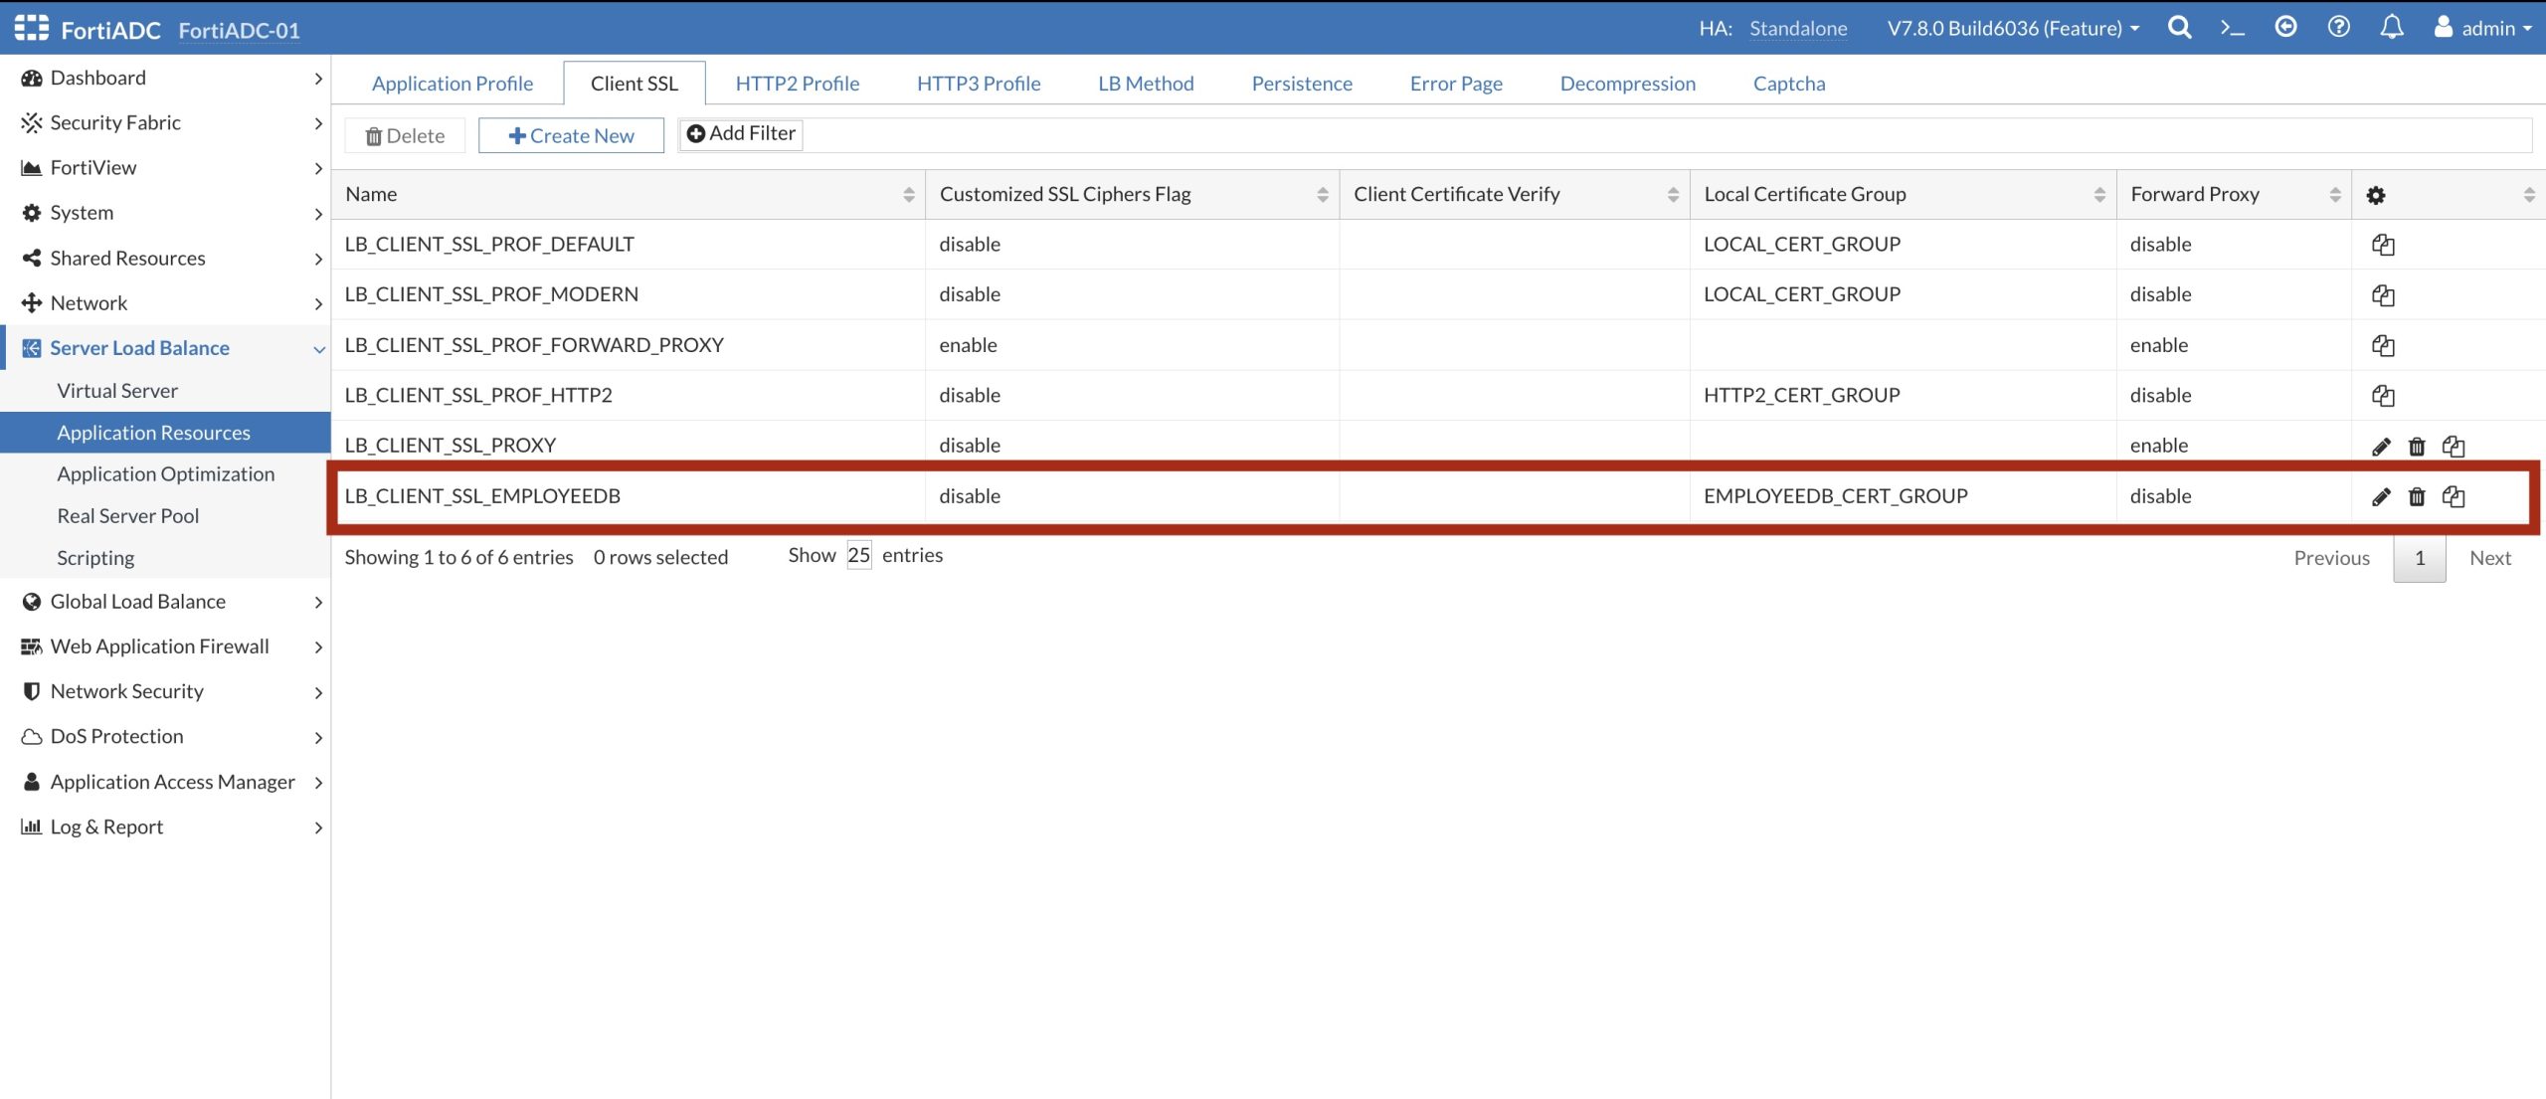Switch to the Persistence tab
The height and width of the screenshot is (1099, 2546).
click(x=1301, y=84)
